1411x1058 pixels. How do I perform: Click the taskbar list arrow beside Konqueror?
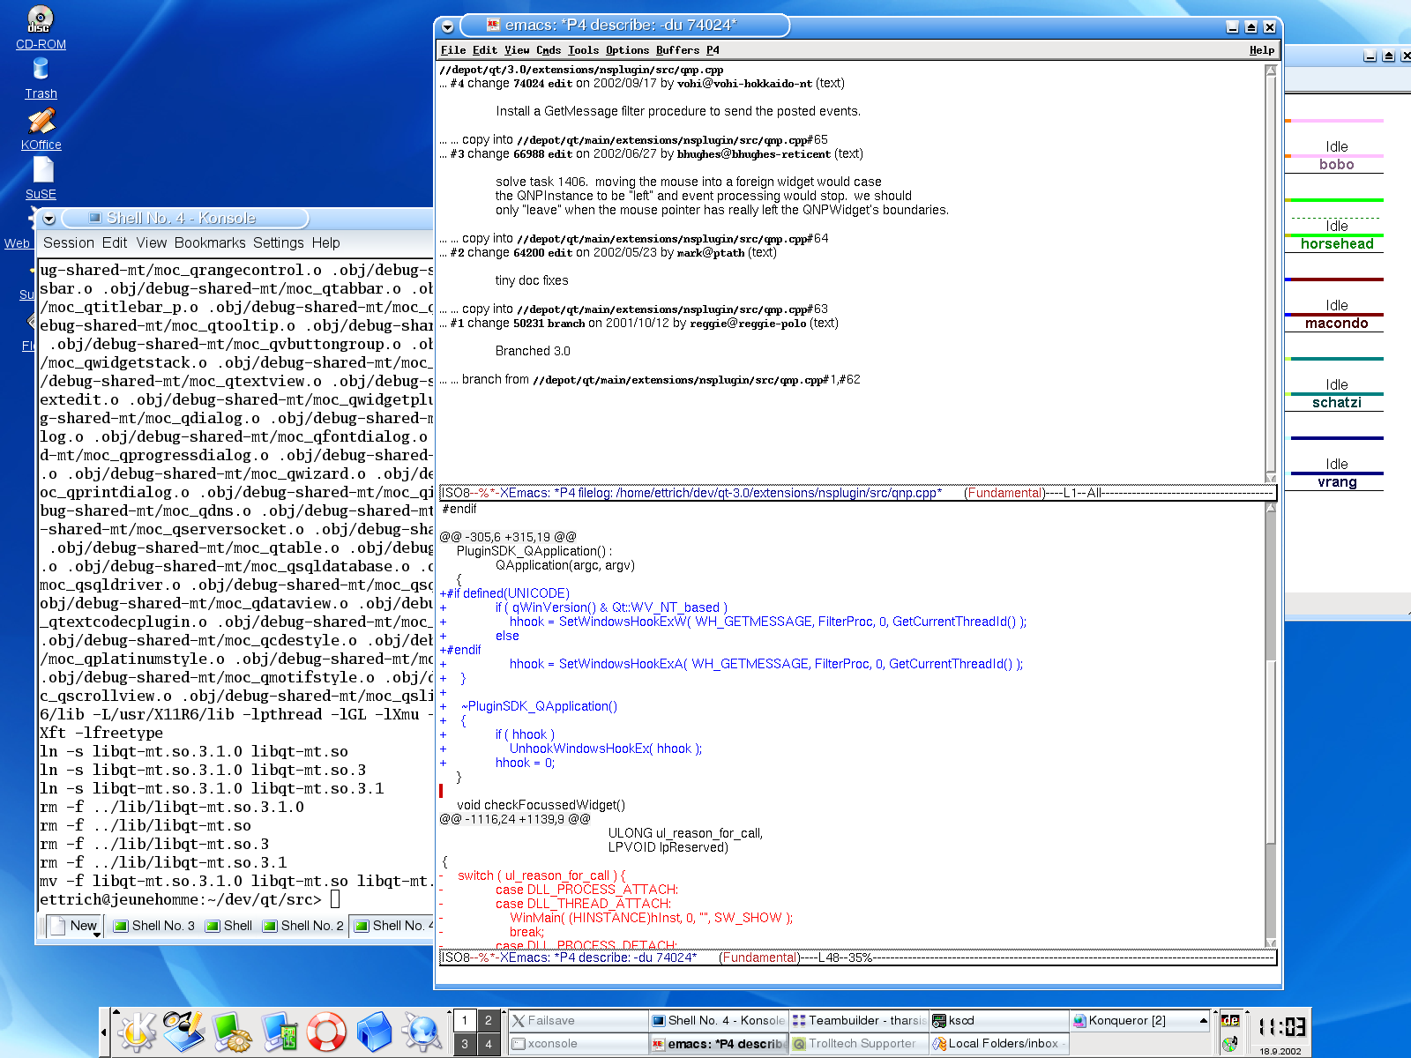pos(1203,1021)
